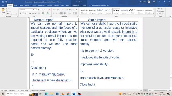172x96 pixels.
Task: Increase paragraph indent
Action: pos(70,10)
